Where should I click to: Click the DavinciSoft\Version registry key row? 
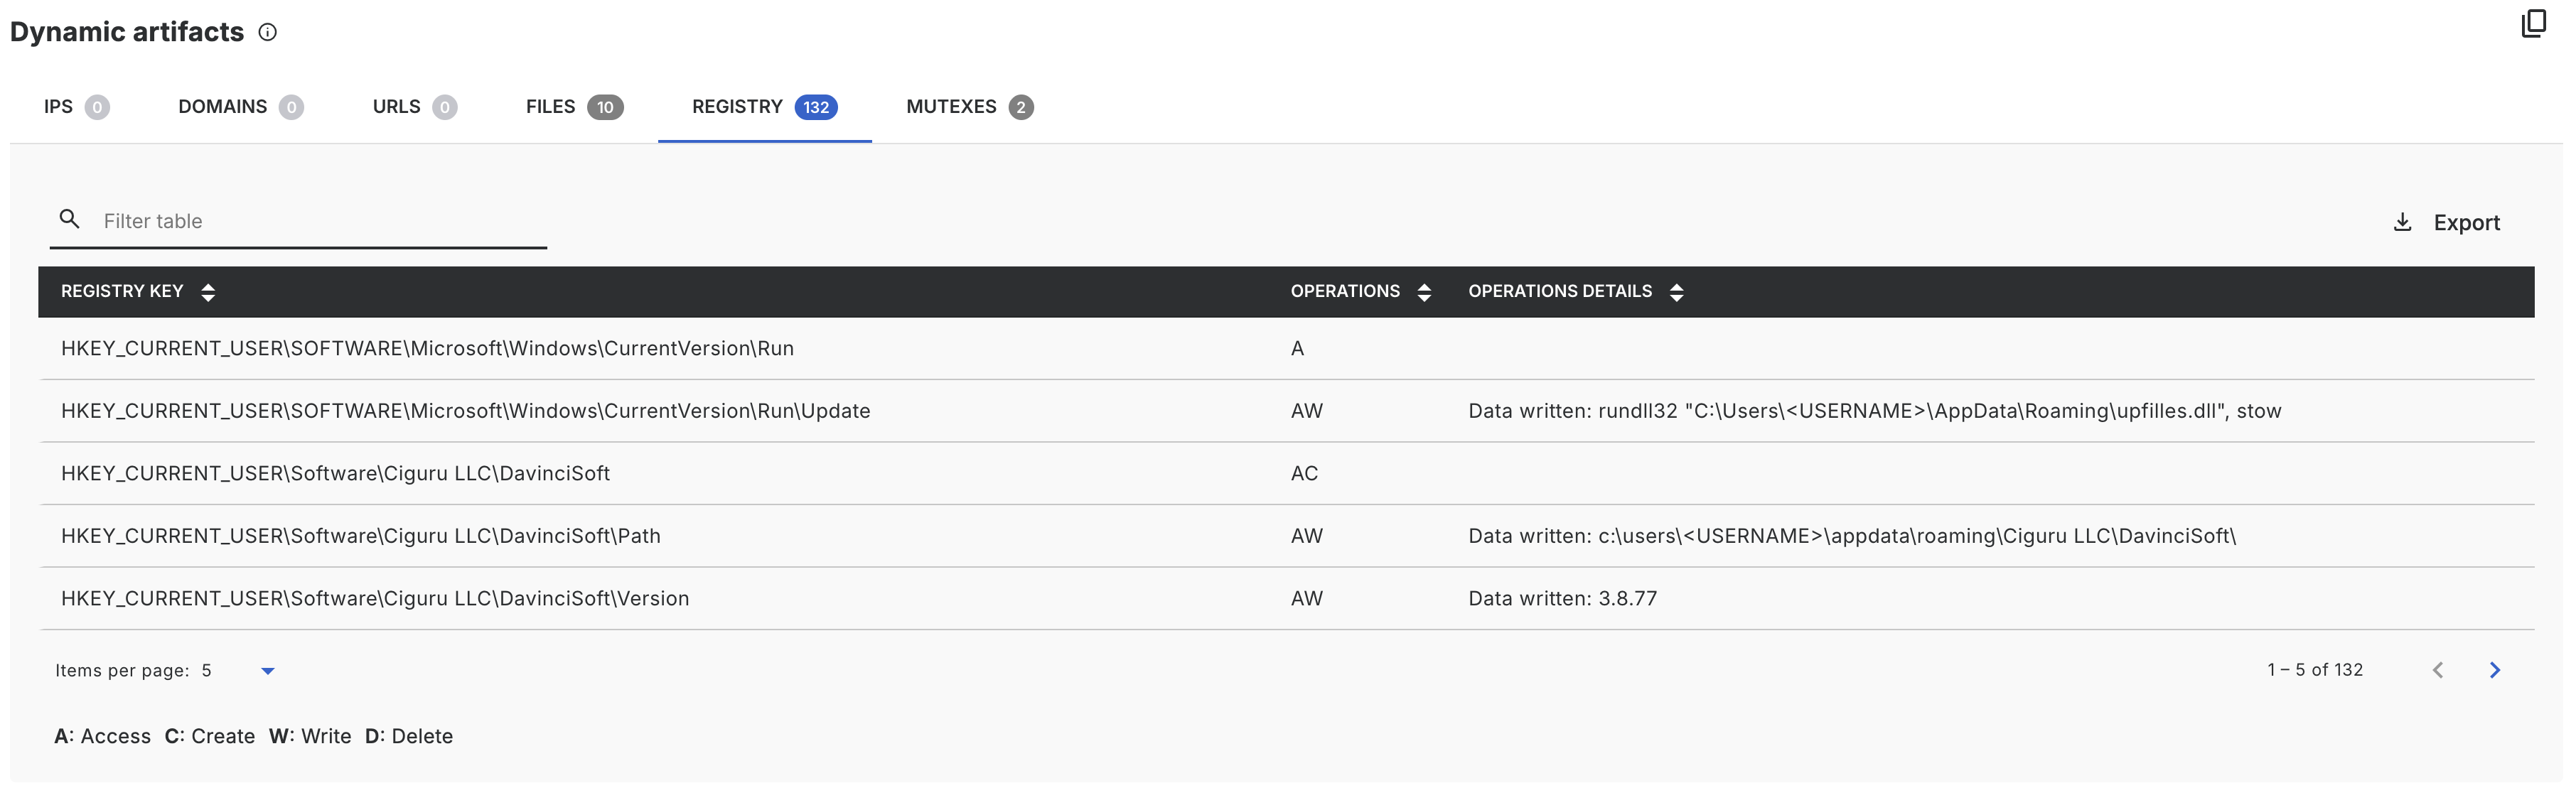point(375,598)
